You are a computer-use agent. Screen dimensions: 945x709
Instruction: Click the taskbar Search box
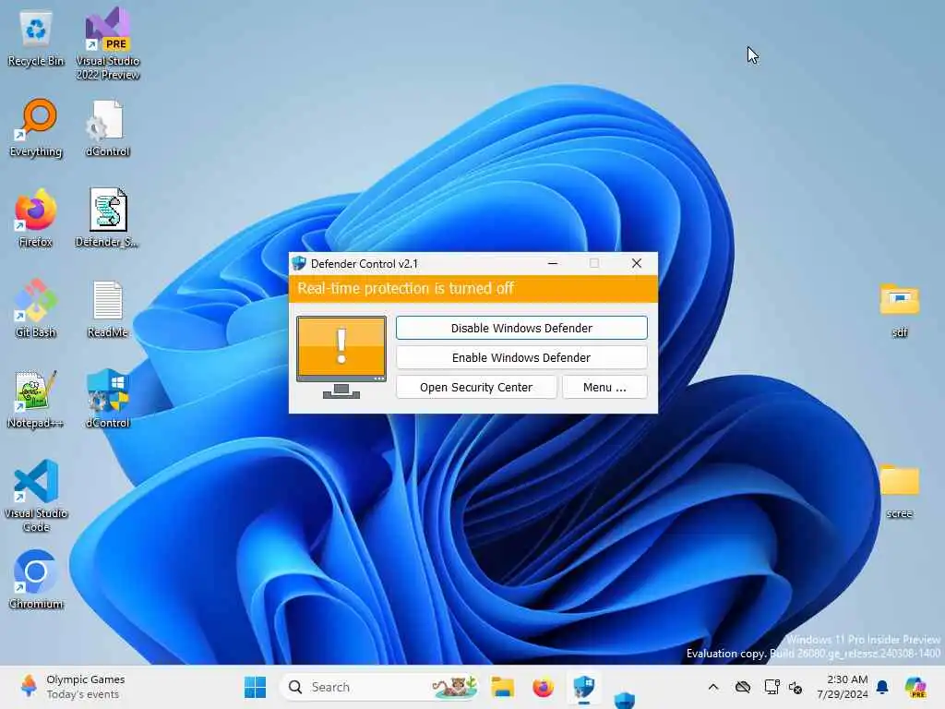coord(379,687)
